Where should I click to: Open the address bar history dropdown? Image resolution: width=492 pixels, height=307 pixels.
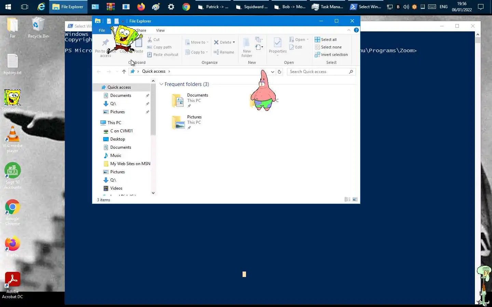click(272, 72)
